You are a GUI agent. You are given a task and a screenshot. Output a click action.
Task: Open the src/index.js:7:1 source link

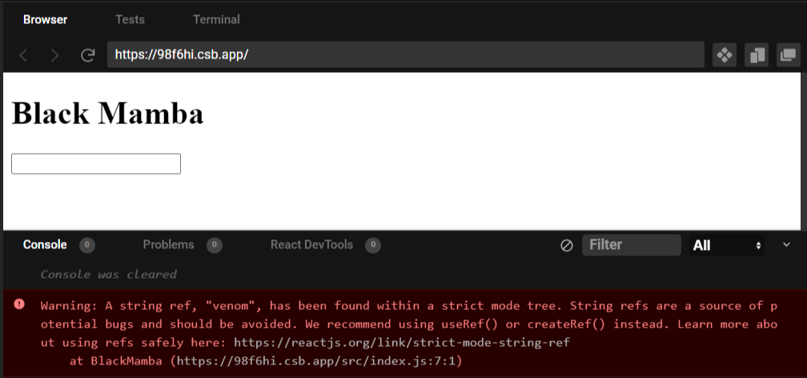tap(317, 361)
